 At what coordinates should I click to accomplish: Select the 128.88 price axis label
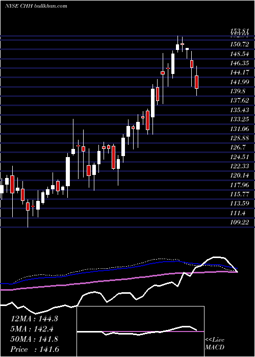[x=240, y=138]
